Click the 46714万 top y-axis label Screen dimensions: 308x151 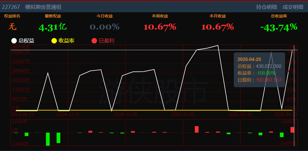point(20,47)
